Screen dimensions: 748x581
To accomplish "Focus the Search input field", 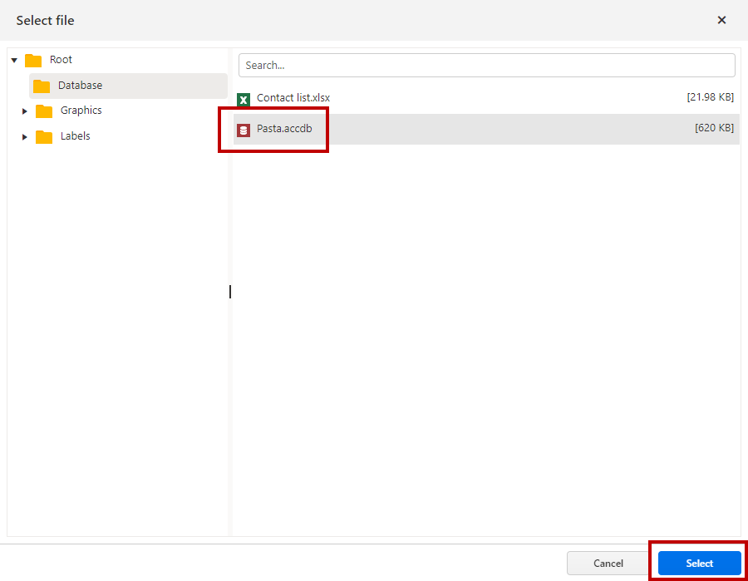I will 486,66.
